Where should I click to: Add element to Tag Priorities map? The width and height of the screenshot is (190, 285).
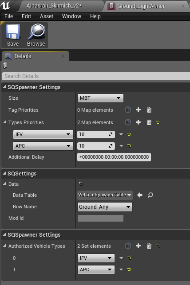pyautogui.click(x=139, y=110)
